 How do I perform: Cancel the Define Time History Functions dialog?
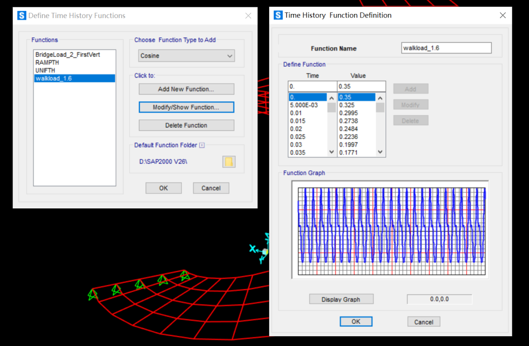[x=211, y=188]
